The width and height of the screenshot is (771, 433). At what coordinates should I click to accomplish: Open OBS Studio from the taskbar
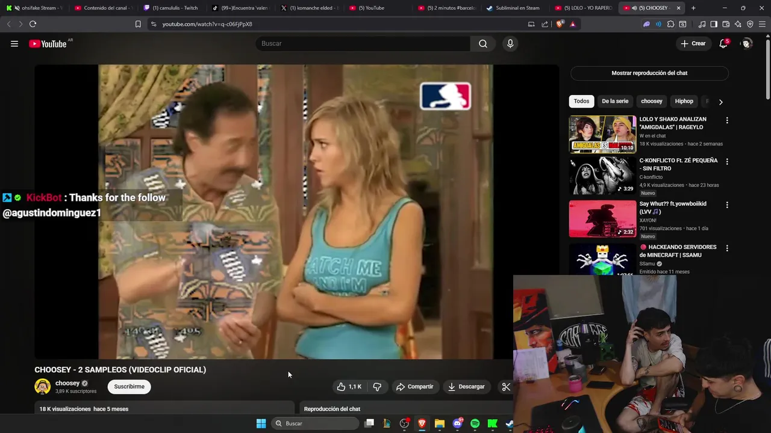click(404, 423)
